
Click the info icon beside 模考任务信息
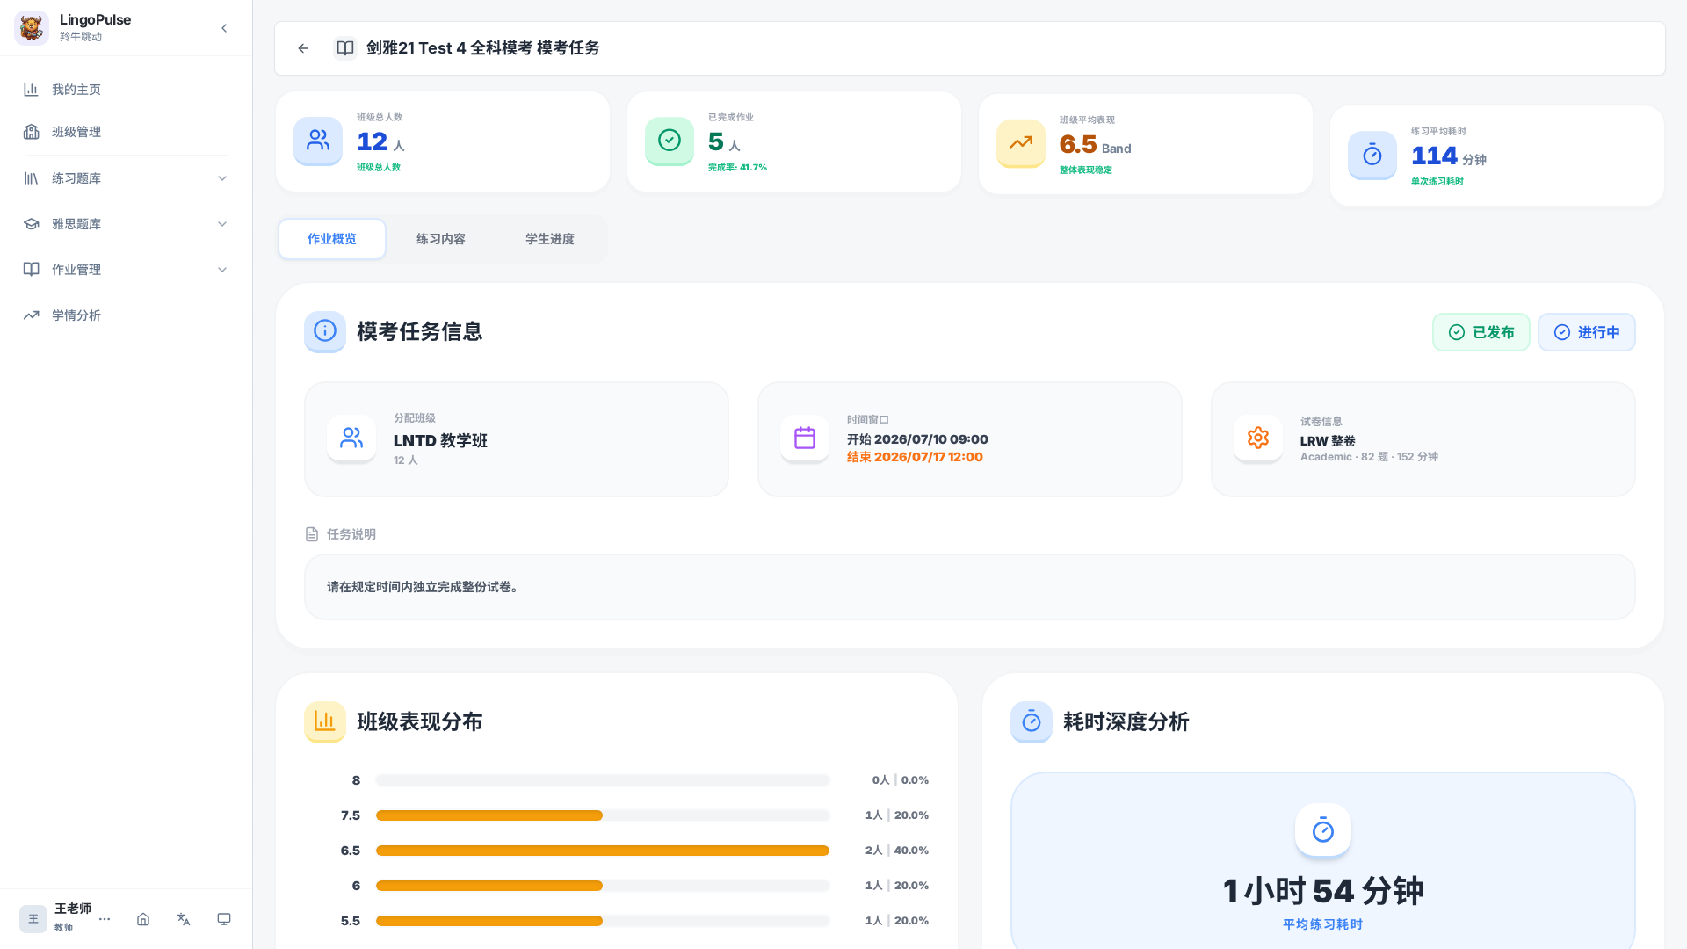(325, 331)
